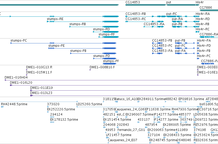Click the LD25260.5prime EST label

point(89,104)
